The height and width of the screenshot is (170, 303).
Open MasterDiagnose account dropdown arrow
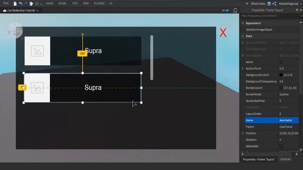click(x=301, y=4)
